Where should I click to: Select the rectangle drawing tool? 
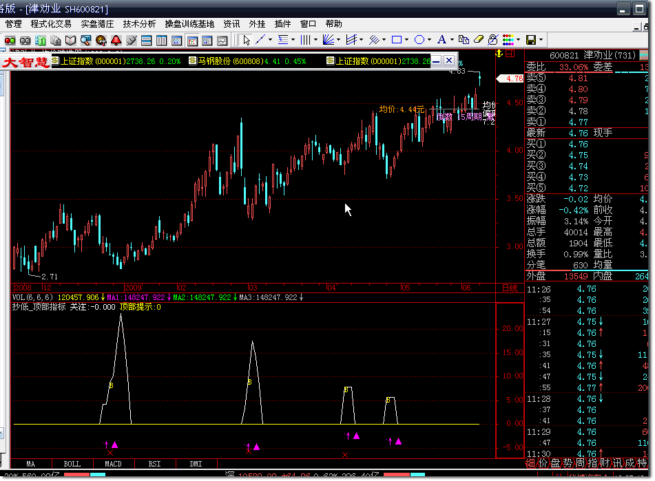pyautogui.click(x=397, y=40)
